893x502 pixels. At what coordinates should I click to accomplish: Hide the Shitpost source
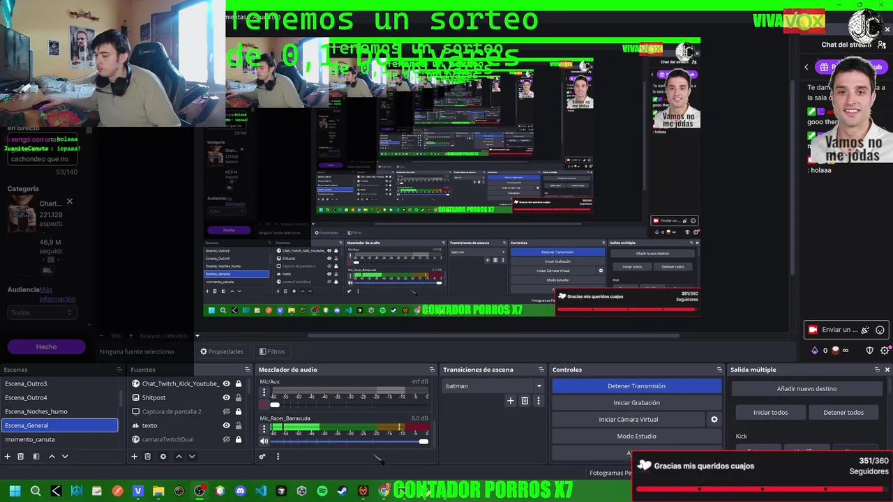[226, 397]
